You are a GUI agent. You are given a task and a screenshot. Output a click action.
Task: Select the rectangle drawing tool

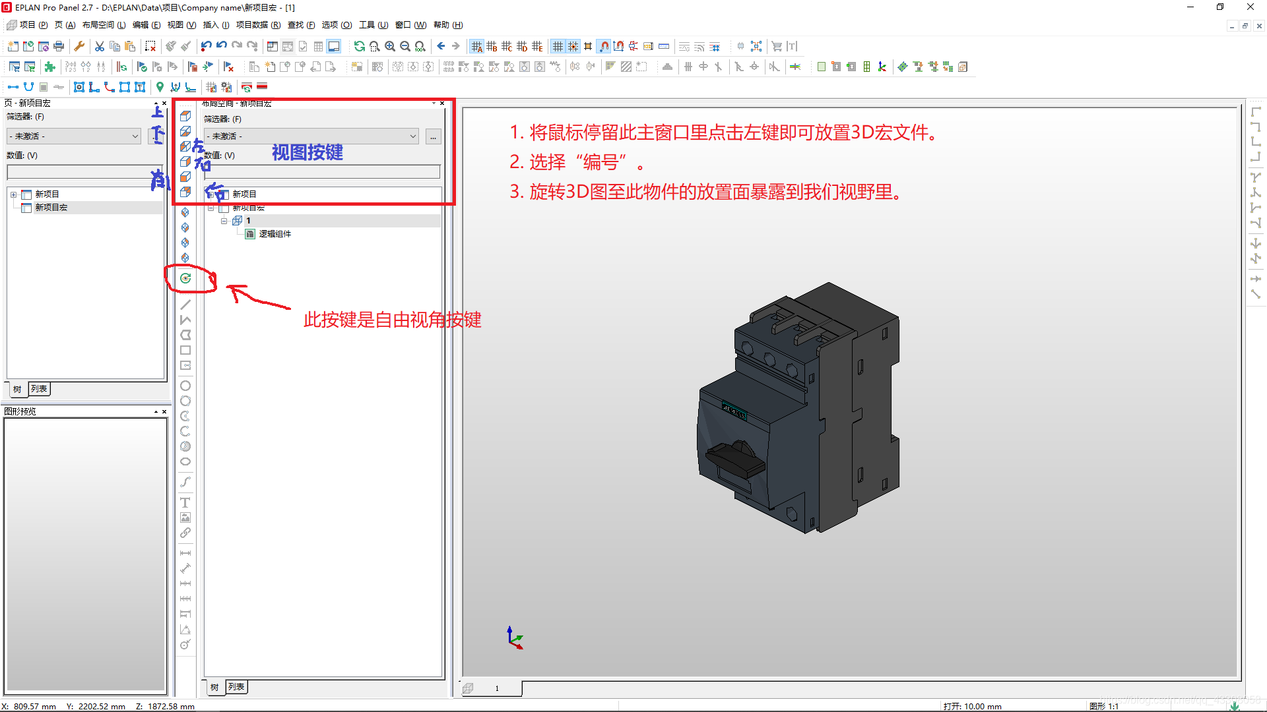point(185,350)
